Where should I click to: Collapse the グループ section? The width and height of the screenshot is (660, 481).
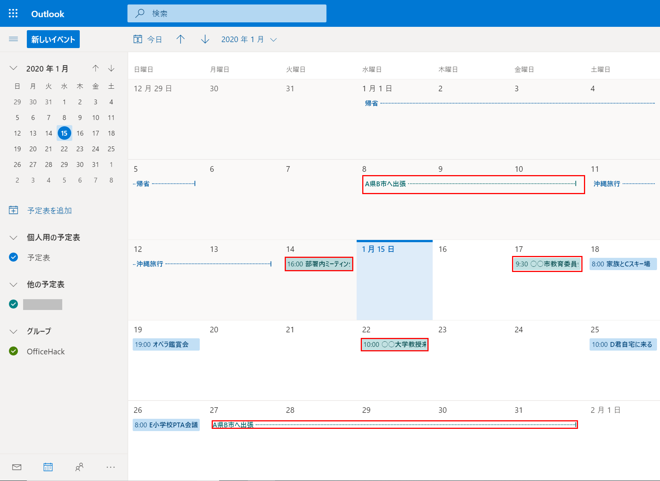point(13,331)
